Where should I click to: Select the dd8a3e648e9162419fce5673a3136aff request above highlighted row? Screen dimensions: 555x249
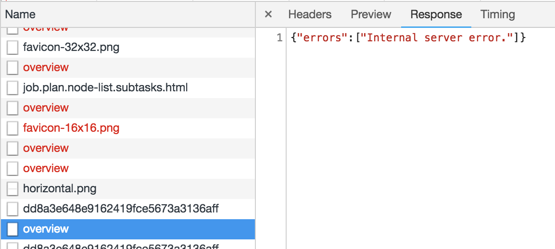click(121, 209)
